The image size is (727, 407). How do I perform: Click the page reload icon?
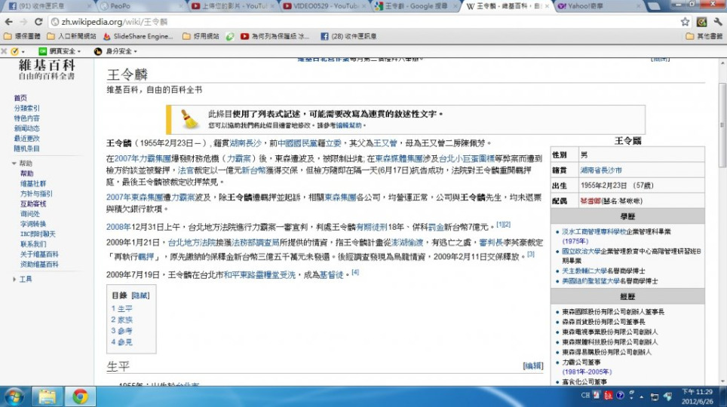coord(38,22)
